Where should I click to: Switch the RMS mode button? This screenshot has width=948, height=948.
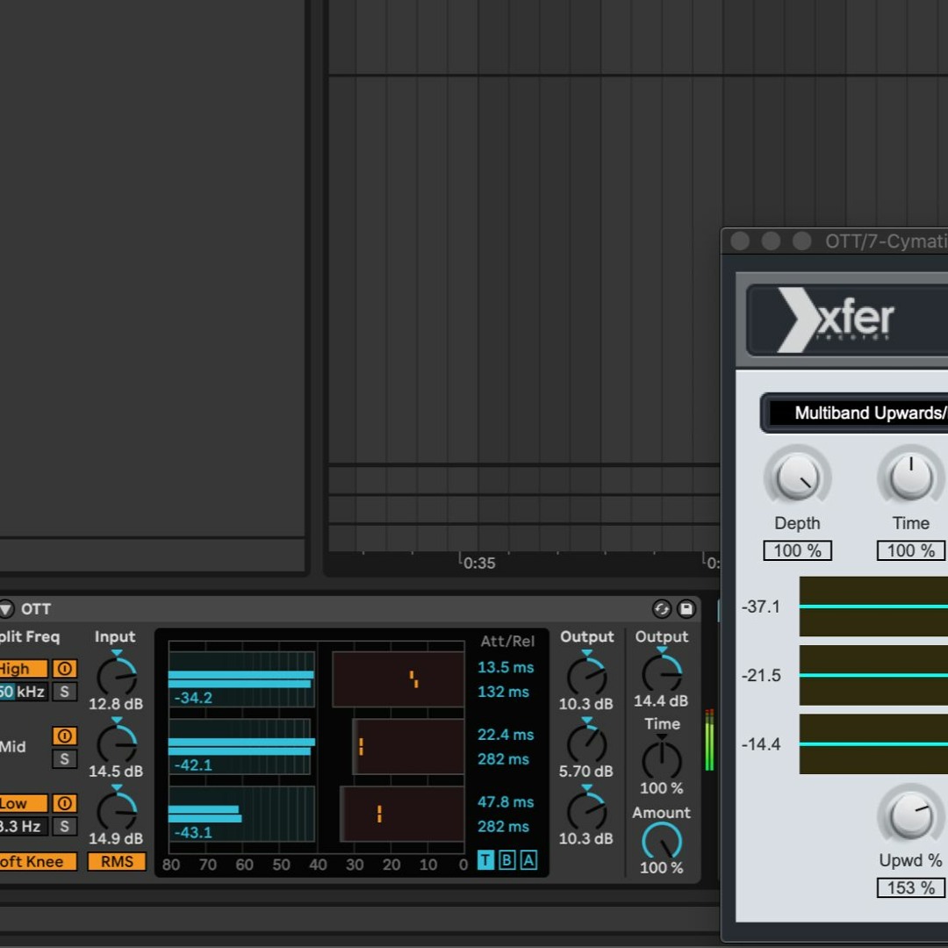117,862
